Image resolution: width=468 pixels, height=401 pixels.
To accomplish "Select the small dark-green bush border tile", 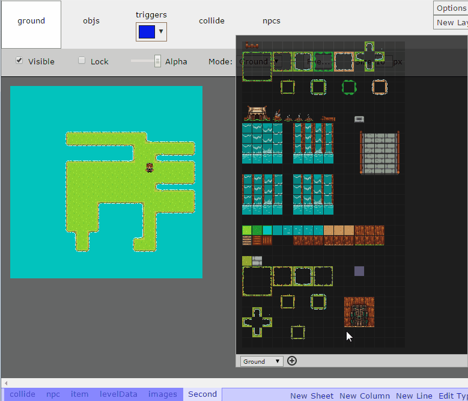I will [x=349, y=87].
